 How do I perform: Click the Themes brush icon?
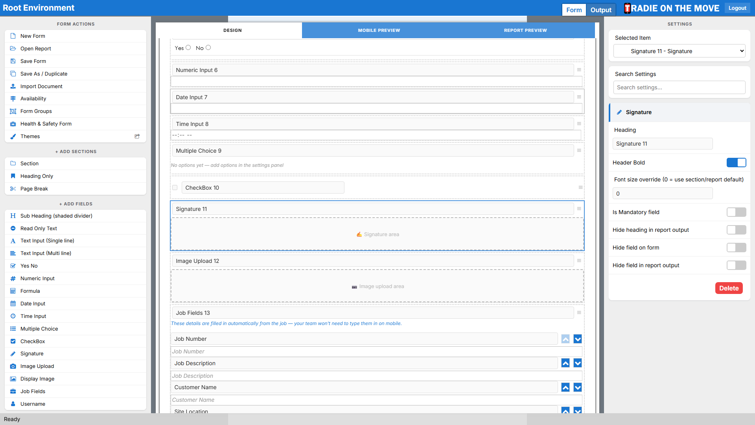point(13,136)
